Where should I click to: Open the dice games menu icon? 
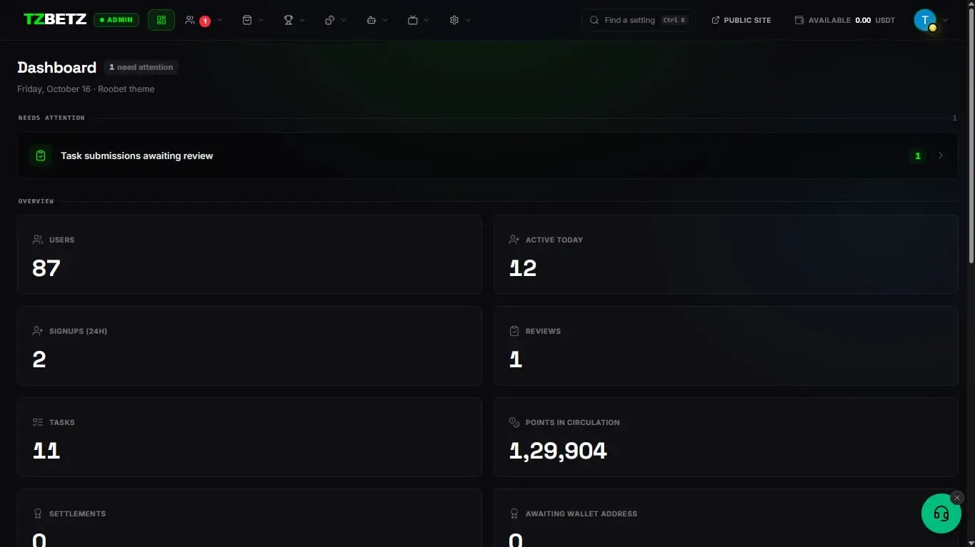pyautogui.click(x=330, y=20)
